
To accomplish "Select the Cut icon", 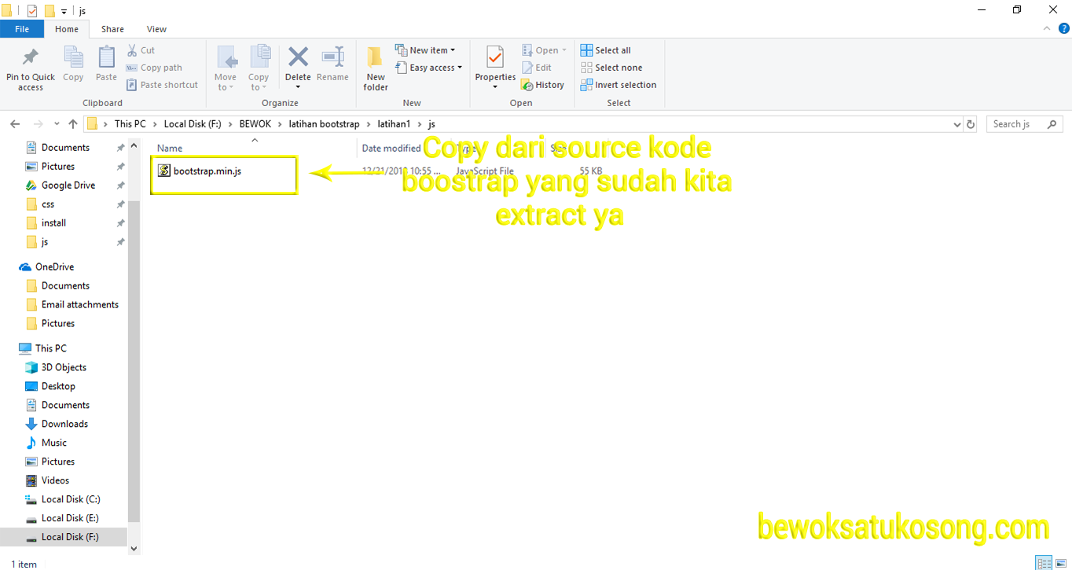I will point(131,50).
